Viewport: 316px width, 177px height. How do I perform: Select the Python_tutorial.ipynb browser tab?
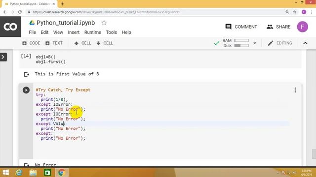(x=30, y=4)
